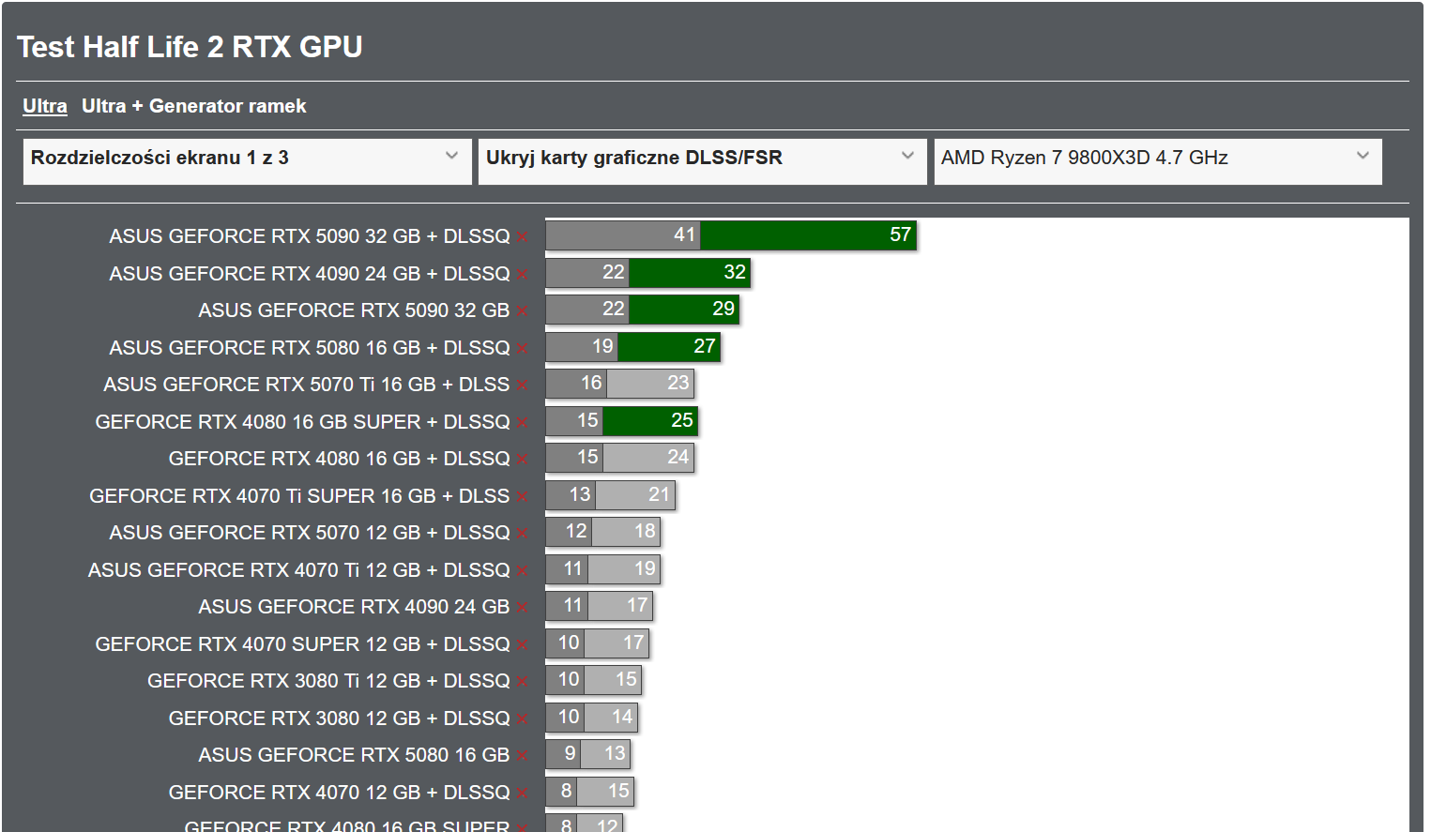Hide RTX 4070 SUPER 12 GB + DLSSQ row

[x=523, y=645]
